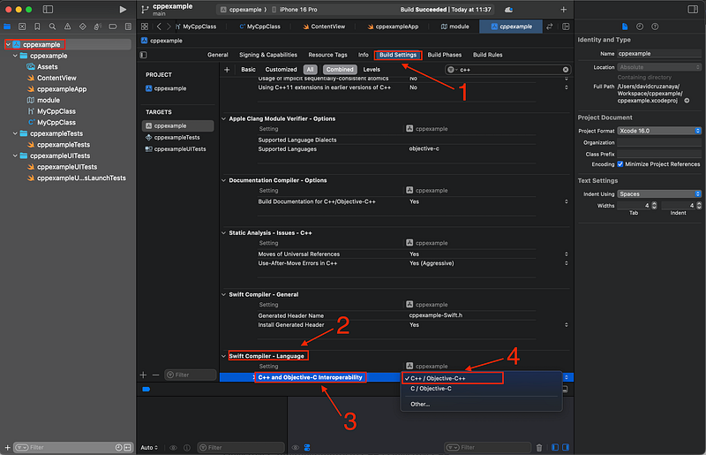Switch to Signing & Capabilities tab

click(x=268, y=55)
